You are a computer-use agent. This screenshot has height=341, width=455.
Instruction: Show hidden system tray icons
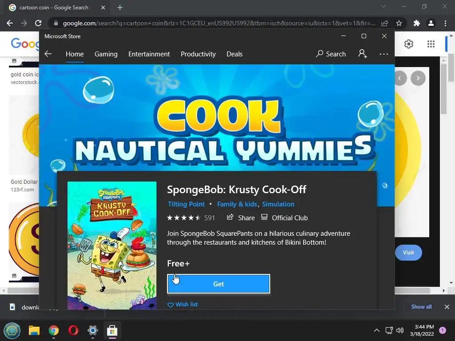tap(377, 330)
